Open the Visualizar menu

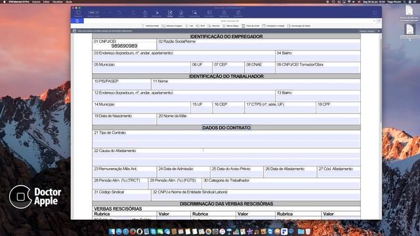58,1
